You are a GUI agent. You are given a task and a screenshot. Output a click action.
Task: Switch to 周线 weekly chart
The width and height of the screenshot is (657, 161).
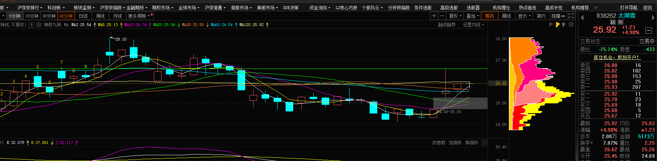click(x=100, y=16)
